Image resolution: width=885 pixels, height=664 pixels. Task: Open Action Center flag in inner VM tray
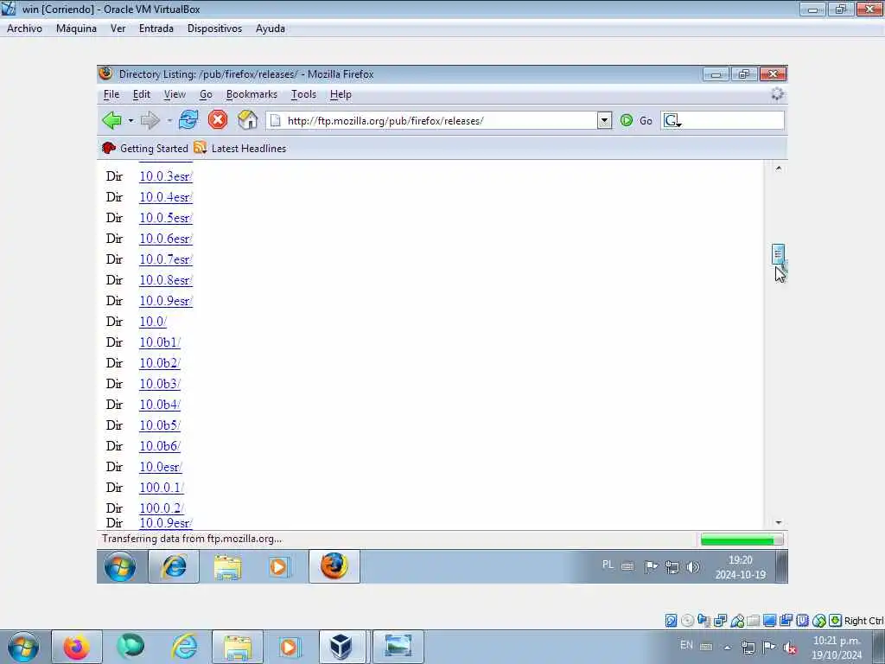pos(650,566)
